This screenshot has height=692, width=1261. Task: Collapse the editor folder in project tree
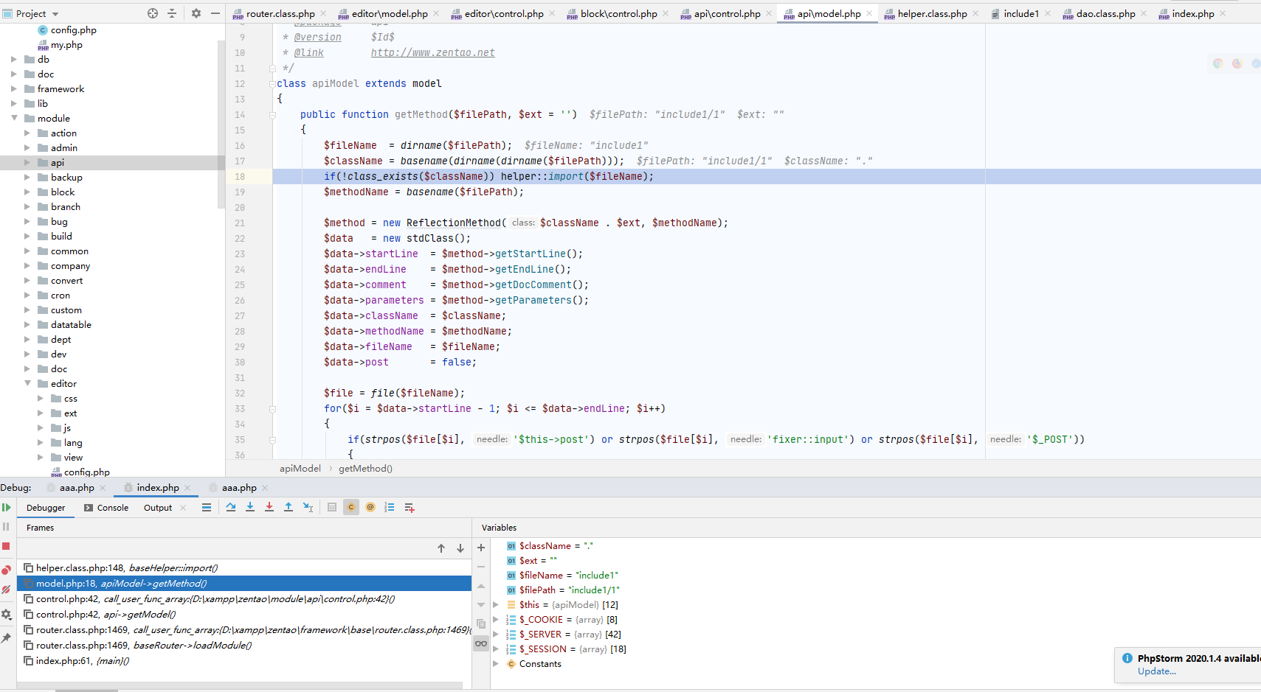coord(28,383)
